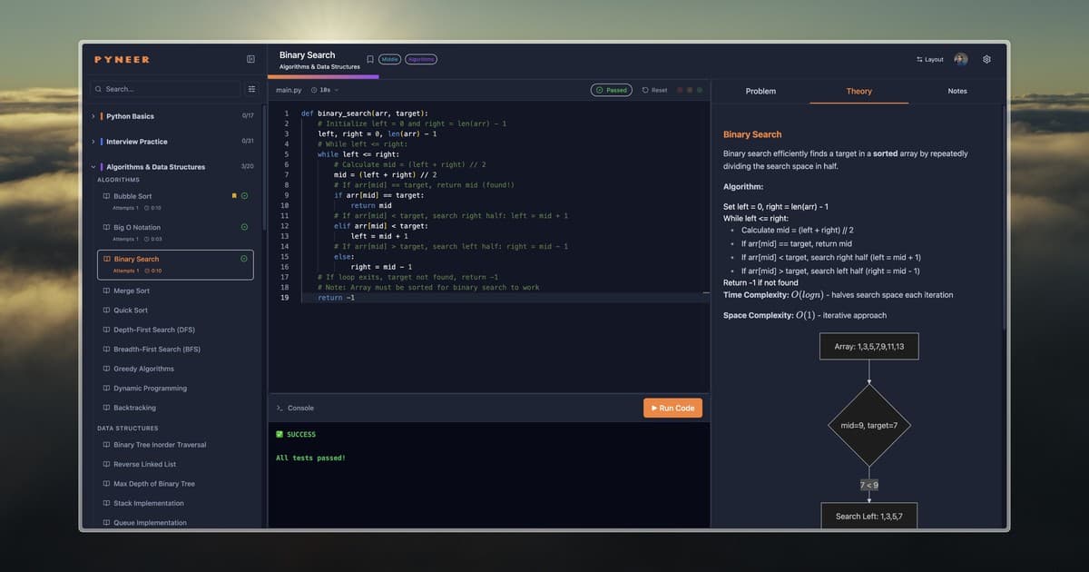Click the Console terminal prompt icon
This screenshot has height=572, width=1089.
(280, 408)
